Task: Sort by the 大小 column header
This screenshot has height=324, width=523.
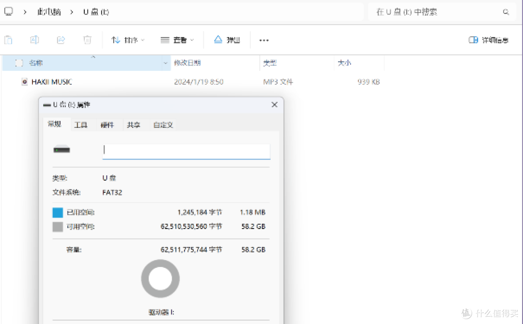Action: (x=344, y=63)
